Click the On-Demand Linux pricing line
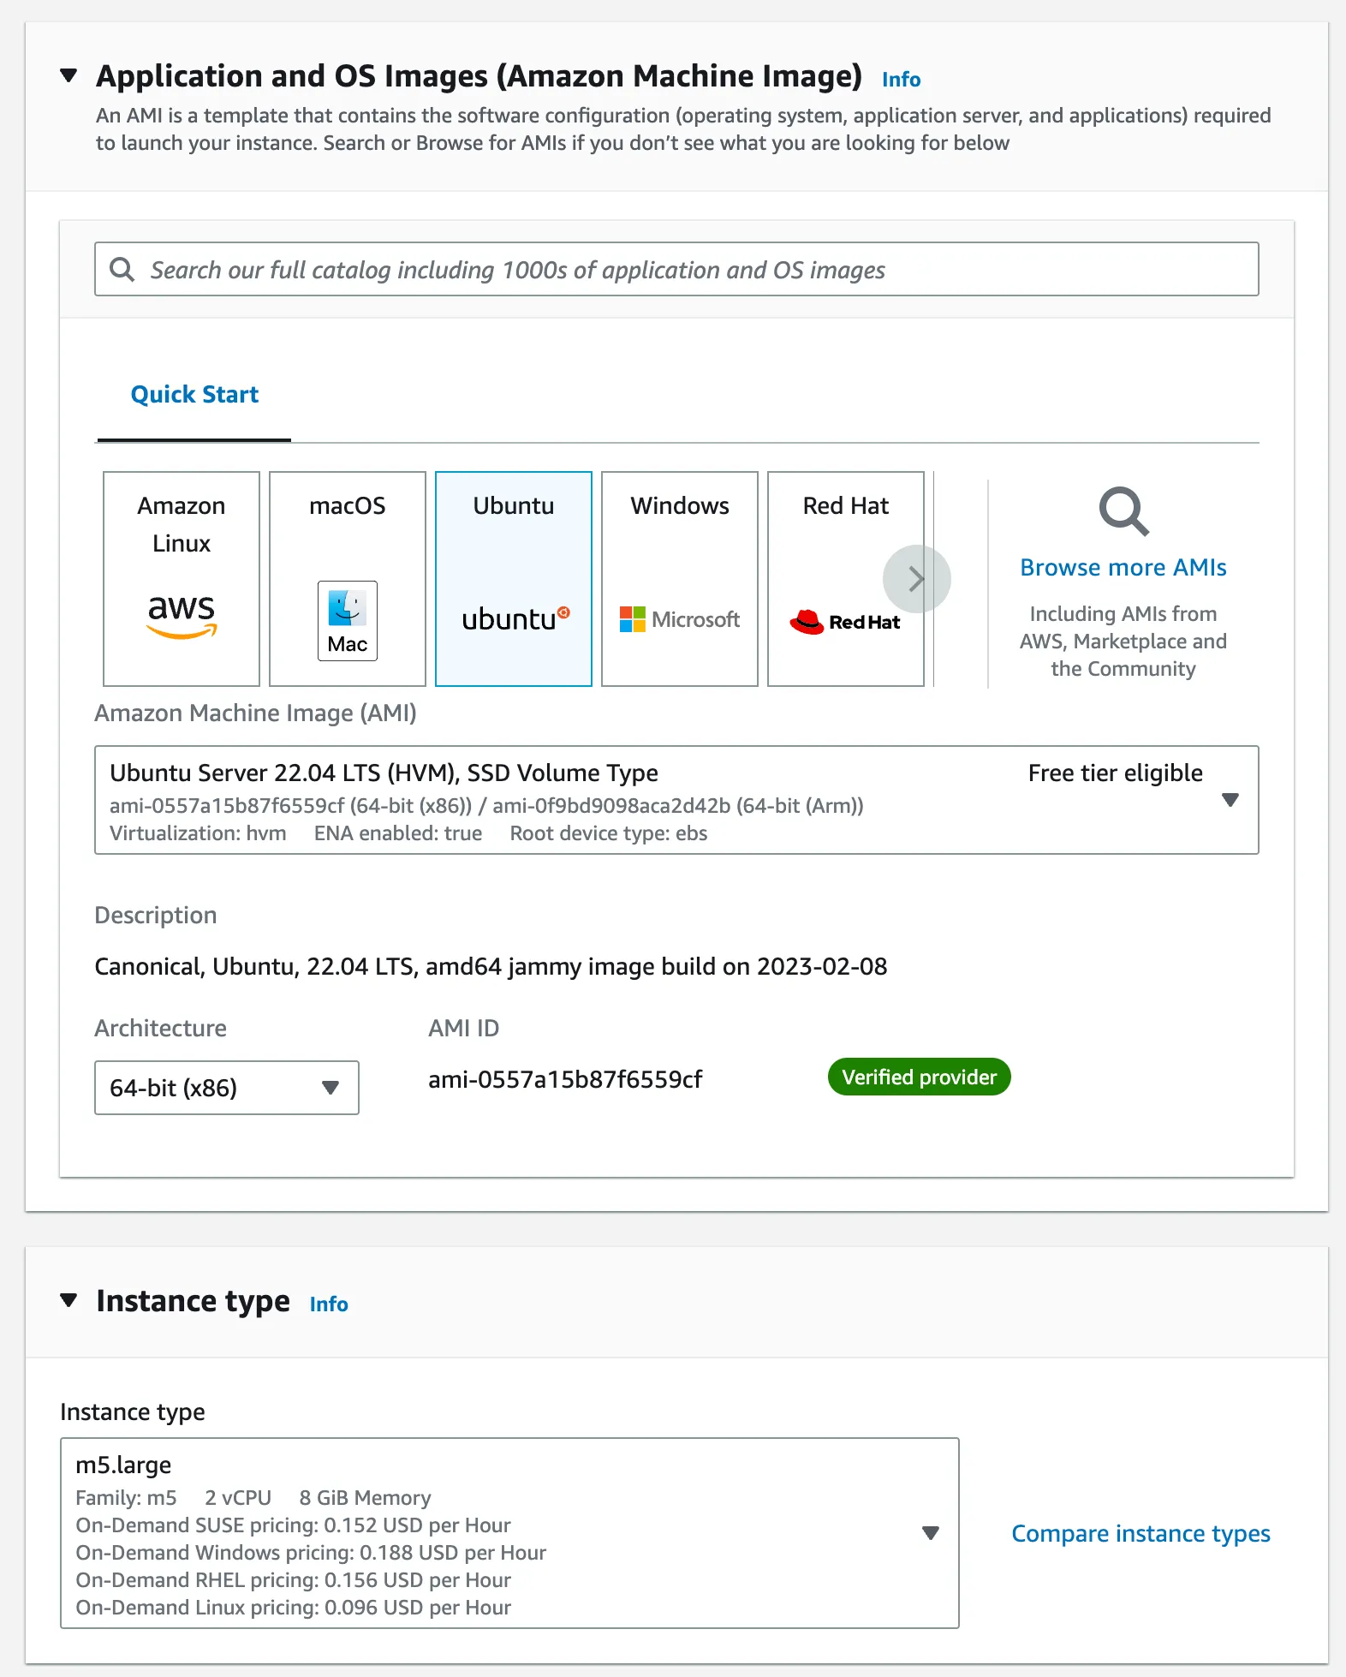The height and width of the screenshot is (1677, 1346). [294, 1607]
